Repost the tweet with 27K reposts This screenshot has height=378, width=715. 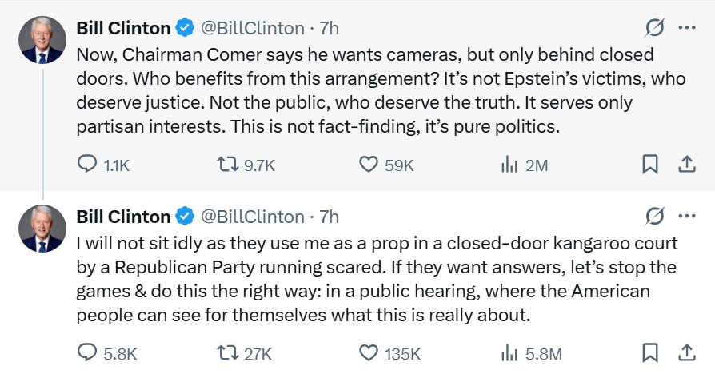230,353
